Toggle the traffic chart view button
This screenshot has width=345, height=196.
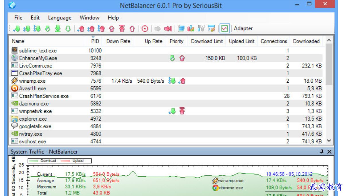click(x=224, y=28)
